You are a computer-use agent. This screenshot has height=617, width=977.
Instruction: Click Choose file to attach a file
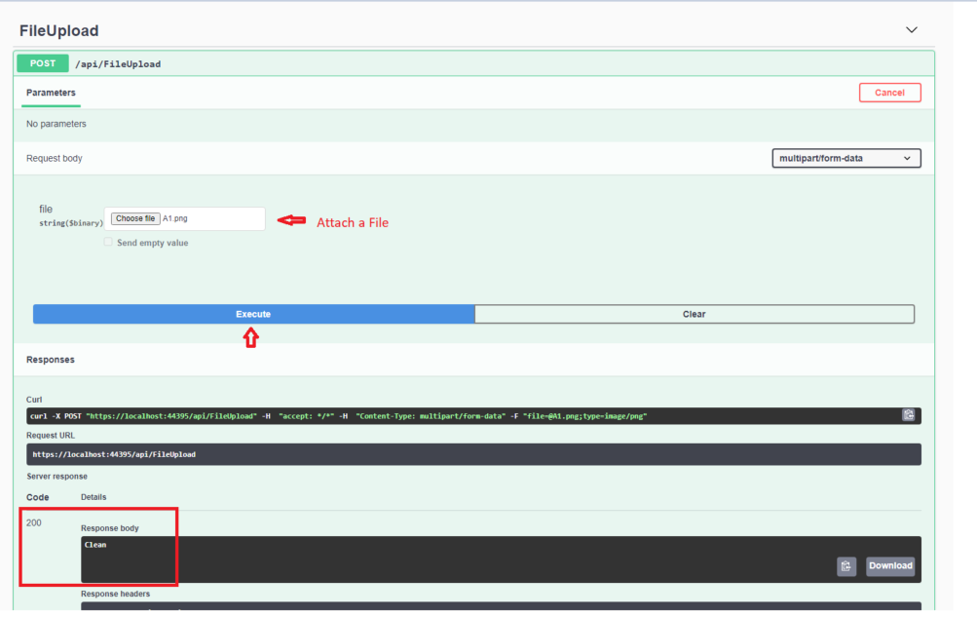tap(133, 217)
